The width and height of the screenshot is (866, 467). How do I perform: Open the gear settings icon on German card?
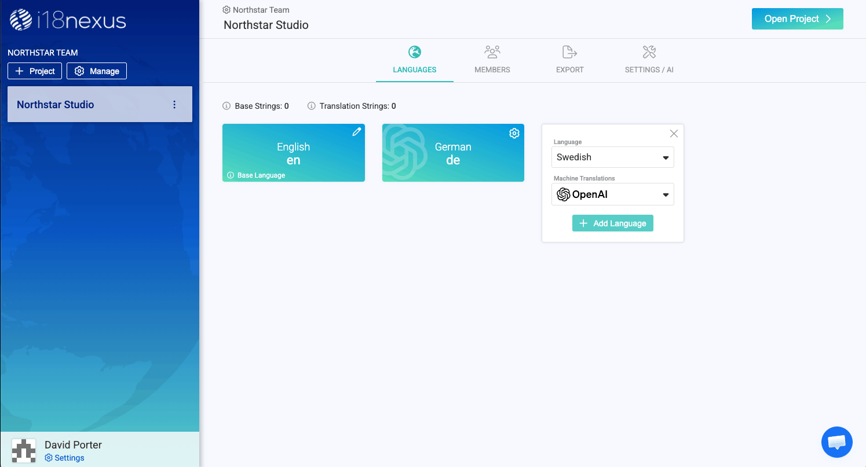tap(514, 133)
